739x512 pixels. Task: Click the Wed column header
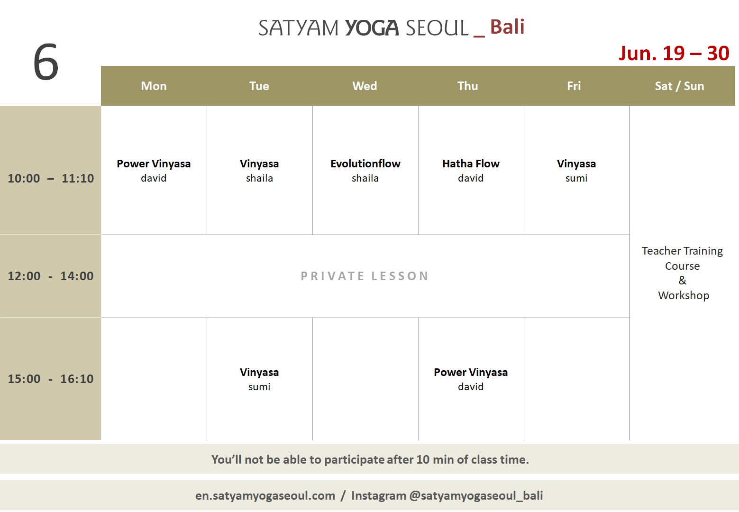click(x=365, y=86)
